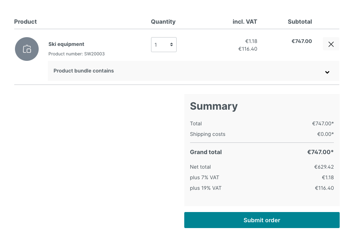
Task: Click the Net total value €629.42
Action: [x=324, y=167]
